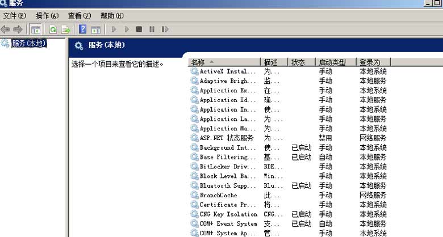
Task: Click the gear icon beside Application Ma...
Action: click(x=194, y=128)
